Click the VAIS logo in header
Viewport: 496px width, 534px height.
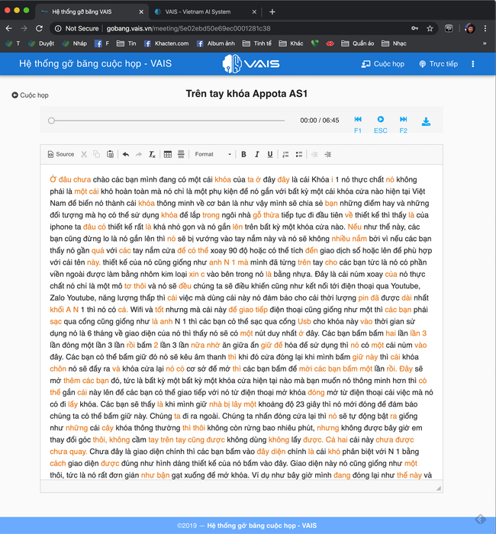click(x=251, y=63)
